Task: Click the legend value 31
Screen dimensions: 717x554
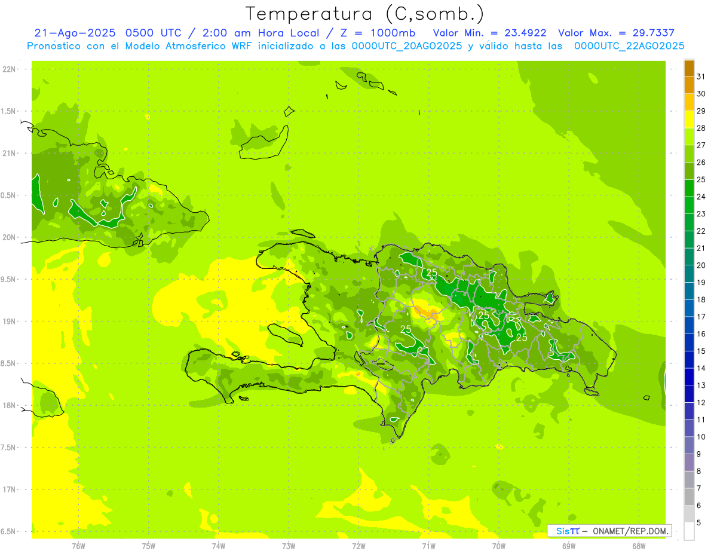Action: tap(701, 76)
